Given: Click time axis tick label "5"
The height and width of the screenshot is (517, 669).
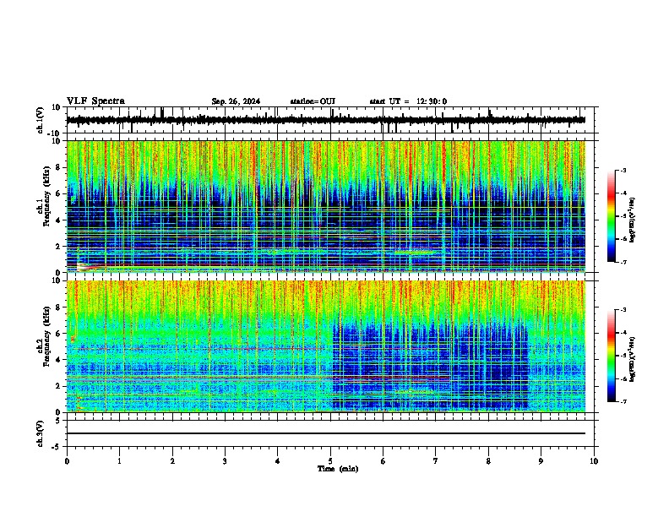Looking at the screenshot, I should tap(330, 461).
